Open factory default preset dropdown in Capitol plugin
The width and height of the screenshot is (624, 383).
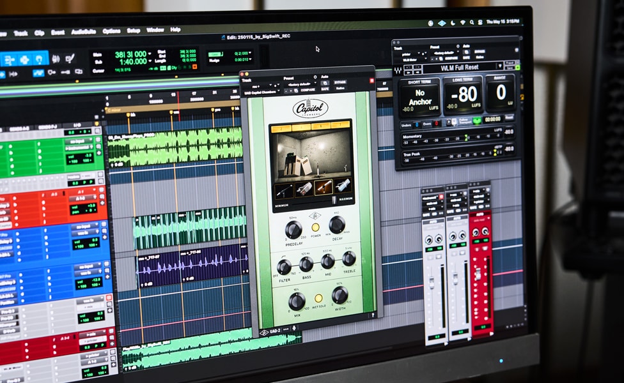point(299,84)
